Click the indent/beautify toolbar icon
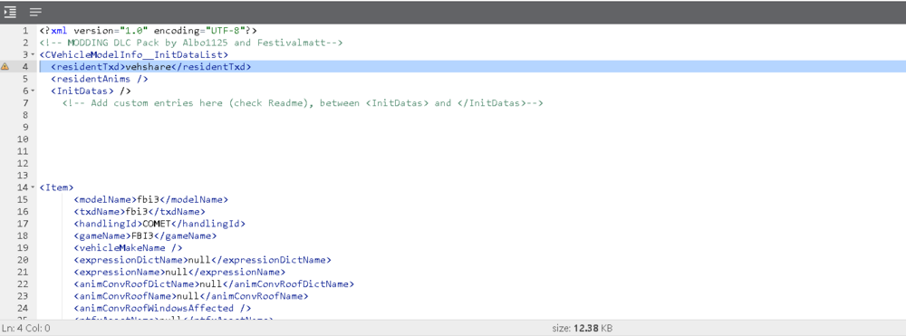 pyautogui.click(x=10, y=12)
